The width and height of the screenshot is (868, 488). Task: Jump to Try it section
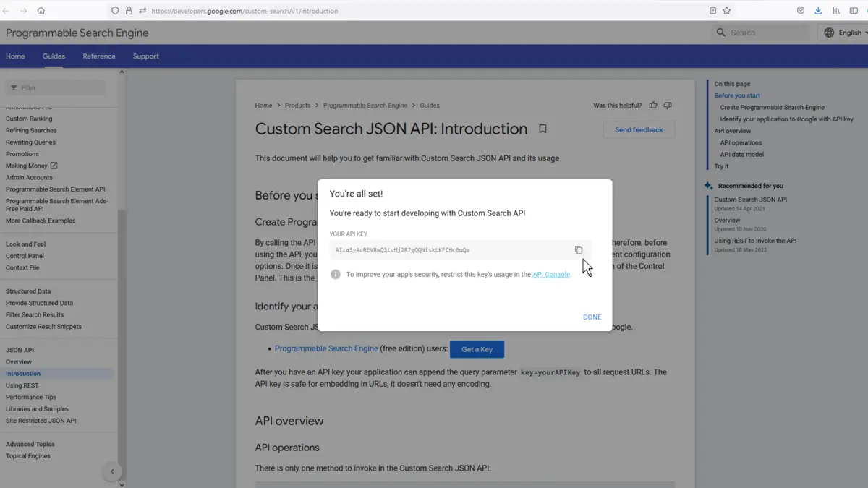click(x=721, y=166)
